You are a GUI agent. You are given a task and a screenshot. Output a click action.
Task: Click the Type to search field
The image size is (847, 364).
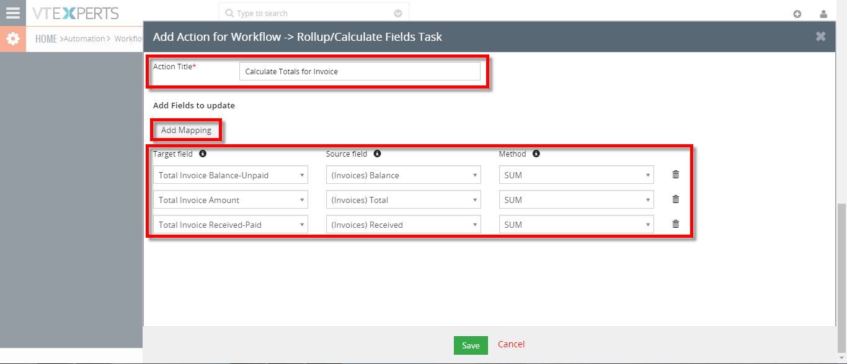click(x=313, y=13)
